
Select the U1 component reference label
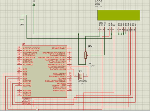coord(24,44)
